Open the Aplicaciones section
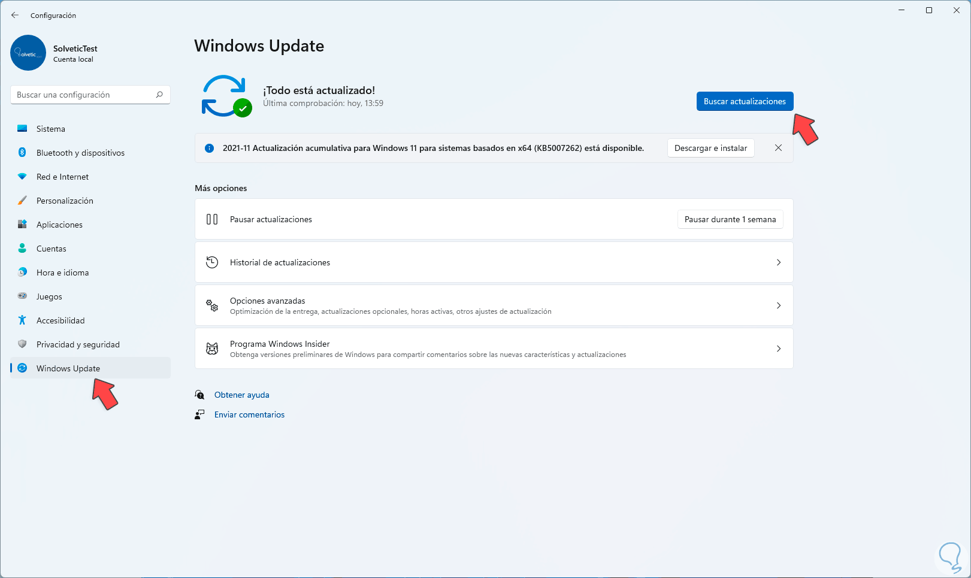Viewport: 971px width, 578px height. [90, 225]
